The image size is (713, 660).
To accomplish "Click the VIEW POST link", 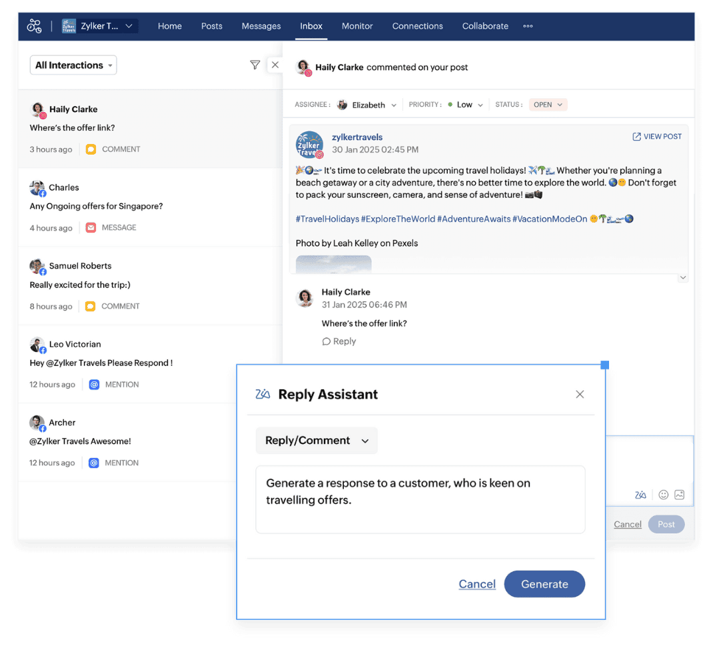I will (657, 137).
